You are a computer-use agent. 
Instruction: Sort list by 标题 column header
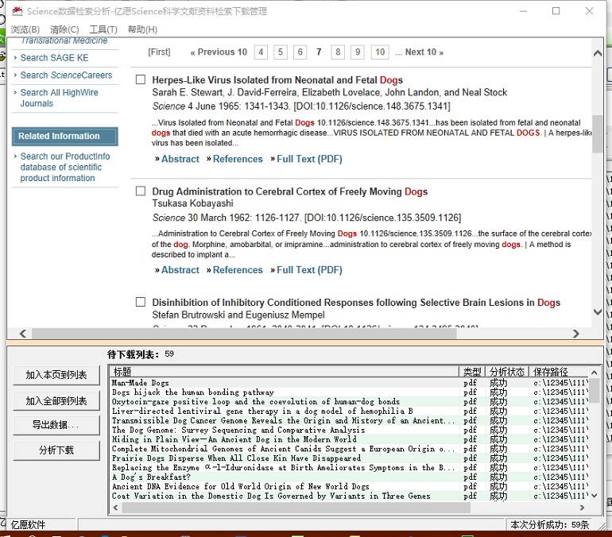coord(284,372)
